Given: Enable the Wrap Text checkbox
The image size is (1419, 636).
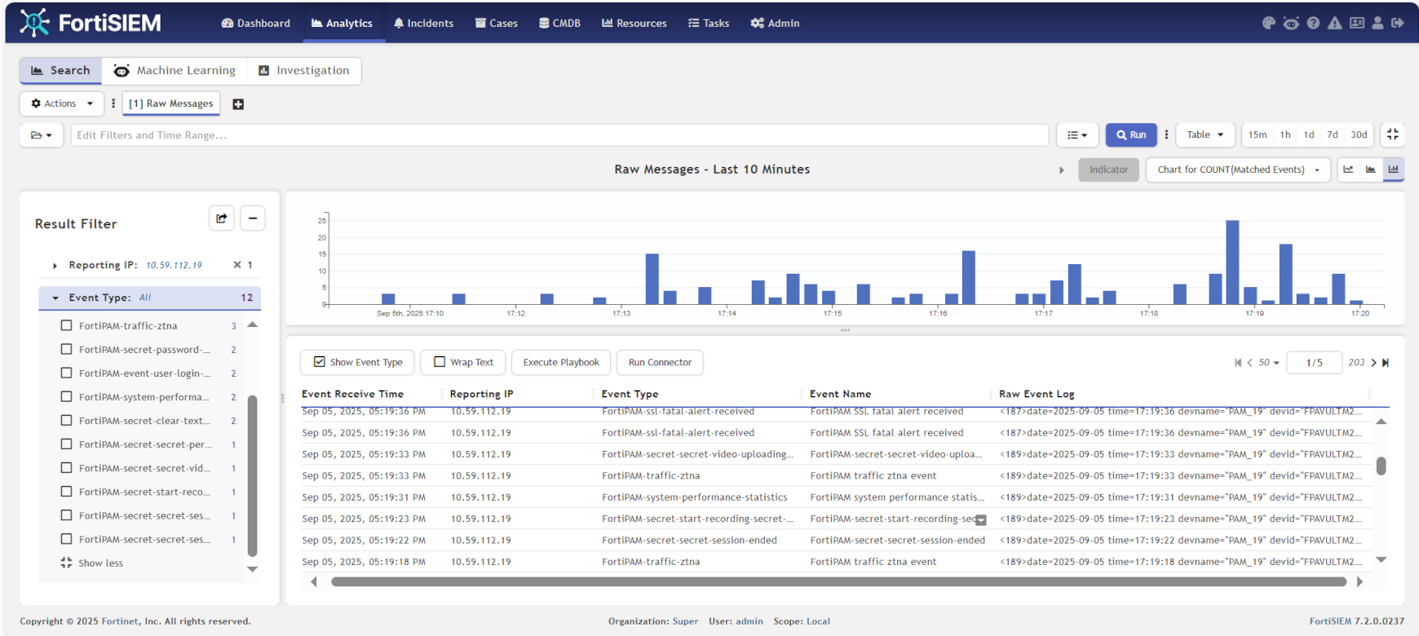Looking at the screenshot, I should [440, 362].
